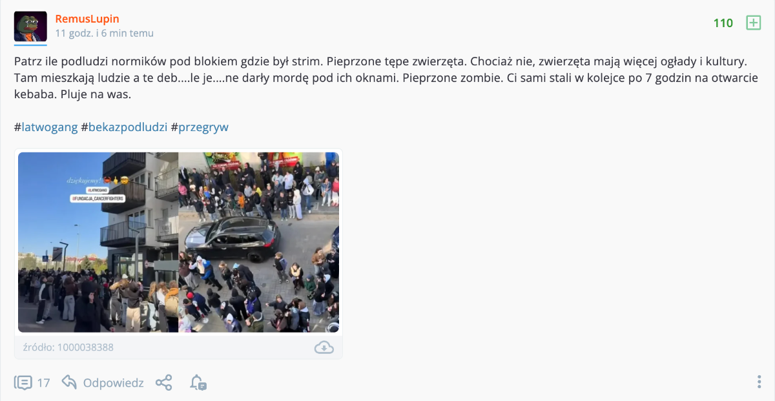Click the reply arrow icon
The width and height of the screenshot is (775, 401).
(69, 382)
